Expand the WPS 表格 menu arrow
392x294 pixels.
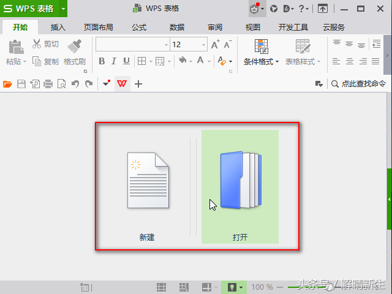click(63, 9)
